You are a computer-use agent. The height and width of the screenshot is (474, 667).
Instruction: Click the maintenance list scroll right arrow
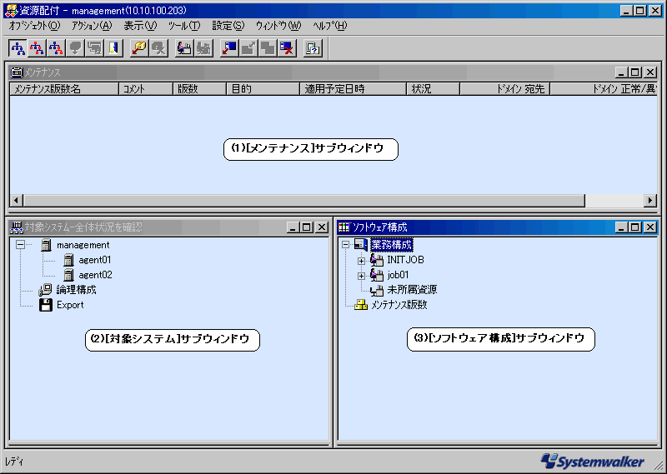point(650,200)
